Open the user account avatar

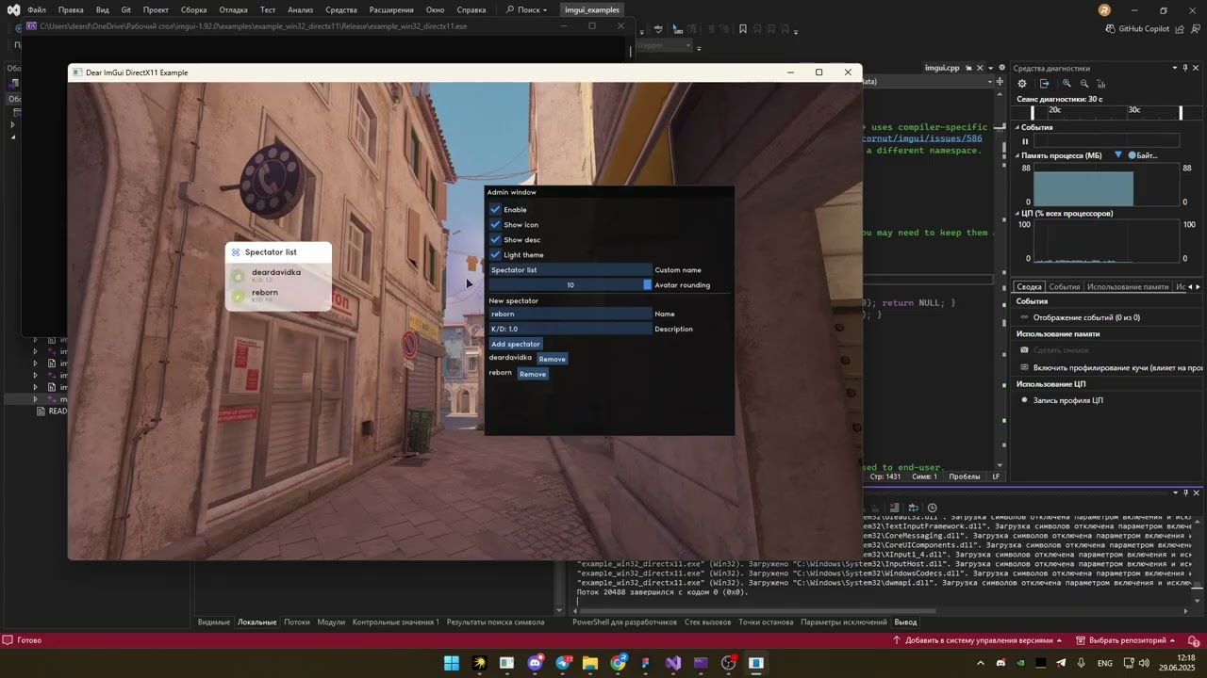pos(1104,9)
